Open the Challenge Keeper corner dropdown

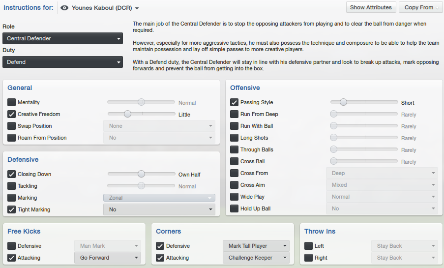tap(256, 258)
